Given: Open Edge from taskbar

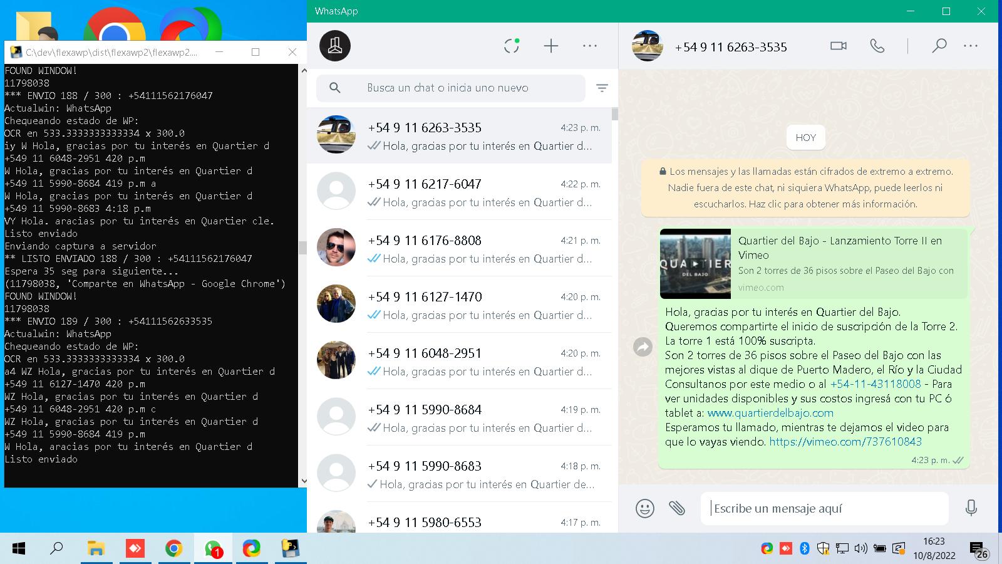Looking at the screenshot, I should tap(252, 549).
